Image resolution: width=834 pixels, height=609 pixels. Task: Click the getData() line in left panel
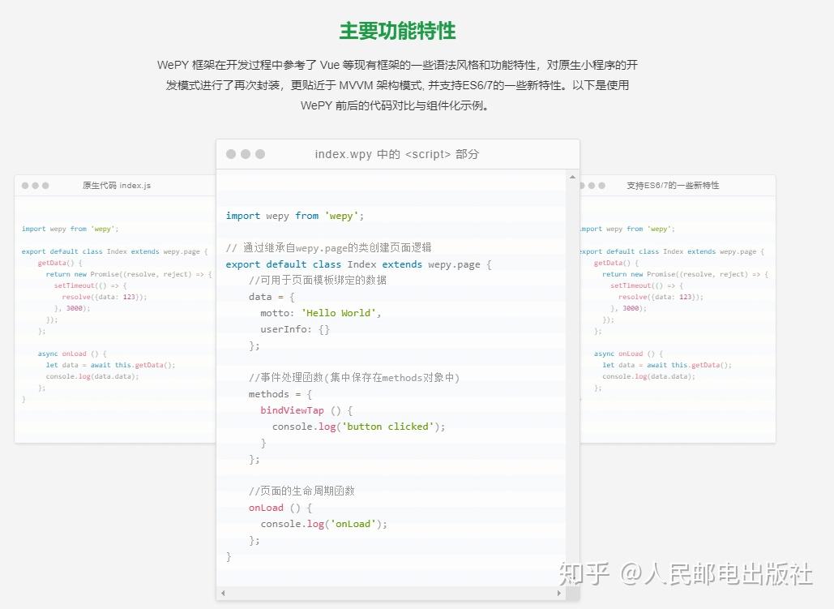point(60,263)
